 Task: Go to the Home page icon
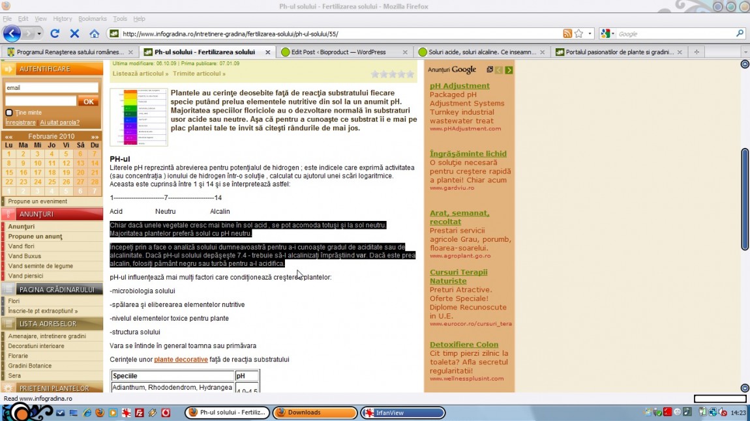[94, 34]
